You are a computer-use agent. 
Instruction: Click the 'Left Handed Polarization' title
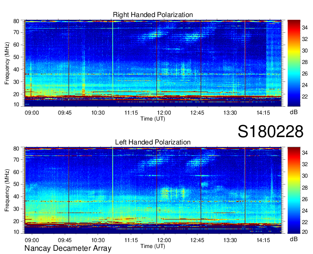coord(153,142)
